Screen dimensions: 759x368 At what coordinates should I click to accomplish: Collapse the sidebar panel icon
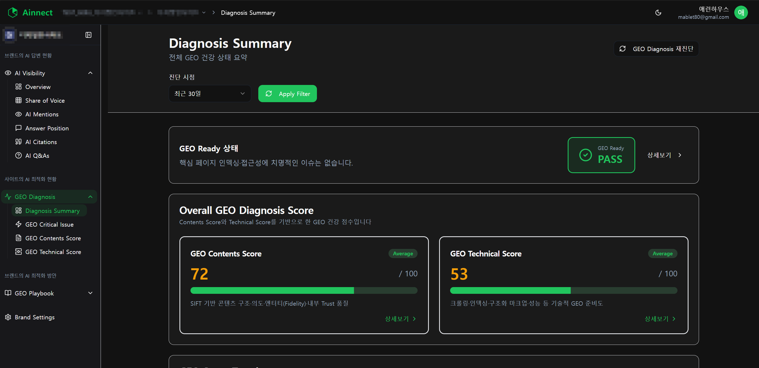click(89, 35)
